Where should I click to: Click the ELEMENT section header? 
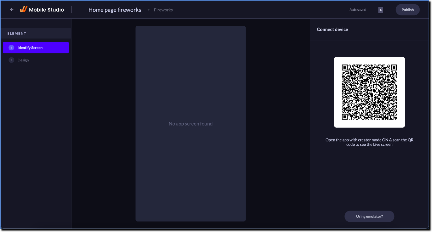pyautogui.click(x=17, y=33)
